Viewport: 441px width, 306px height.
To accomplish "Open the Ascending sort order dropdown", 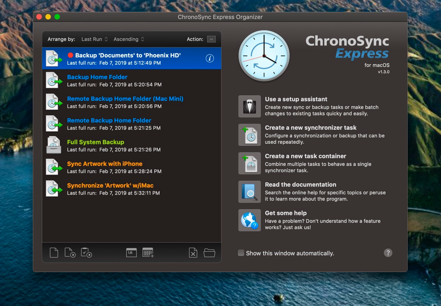I will point(129,39).
